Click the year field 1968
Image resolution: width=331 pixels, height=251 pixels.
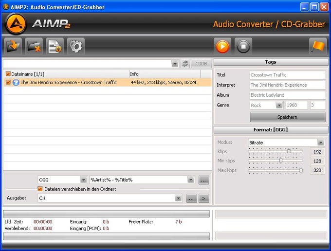coord(296,105)
